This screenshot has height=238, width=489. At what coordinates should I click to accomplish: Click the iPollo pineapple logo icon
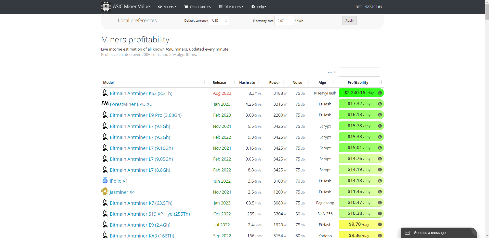(105, 180)
